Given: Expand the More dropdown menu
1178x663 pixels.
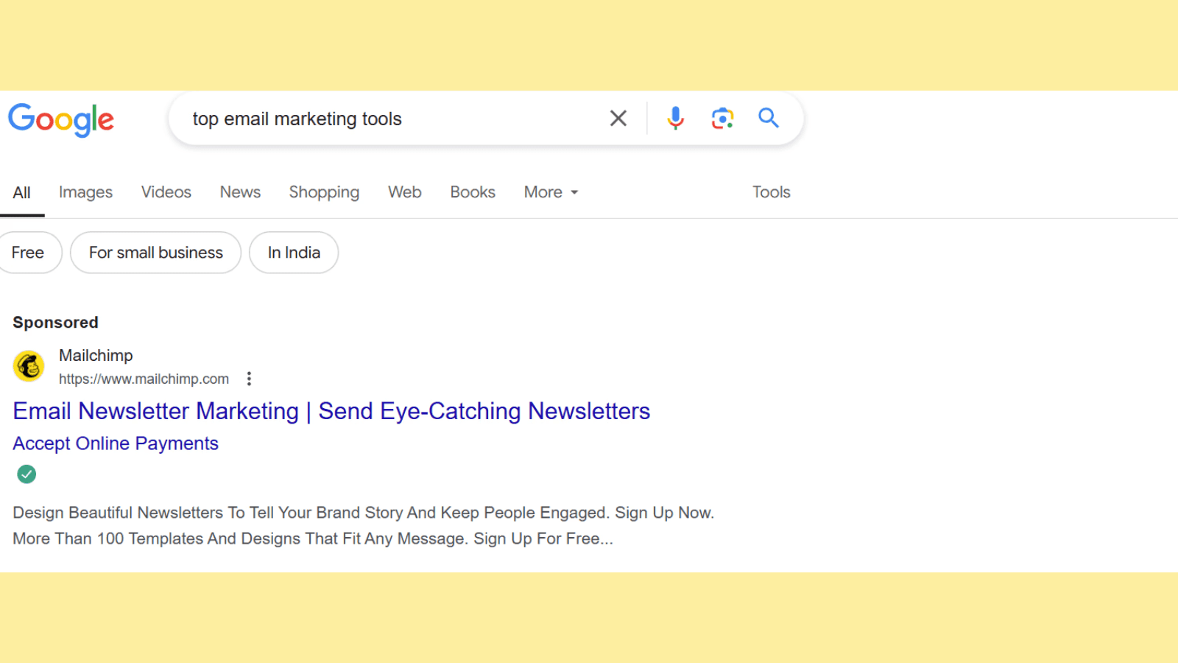Looking at the screenshot, I should tap(551, 192).
